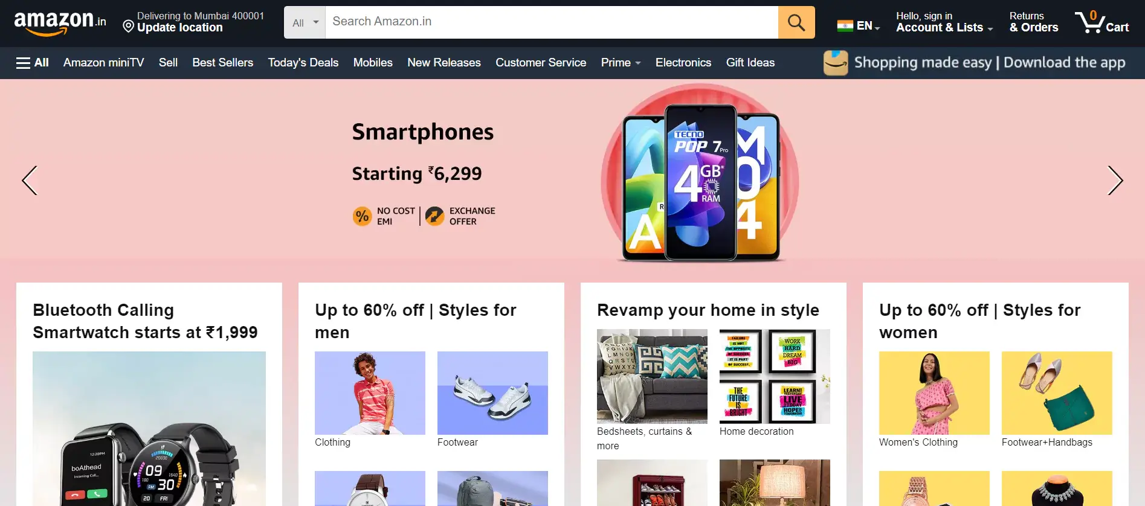Image resolution: width=1145 pixels, height=506 pixels.
Task: Go to Best Sellers menu item
Action: 222,63
